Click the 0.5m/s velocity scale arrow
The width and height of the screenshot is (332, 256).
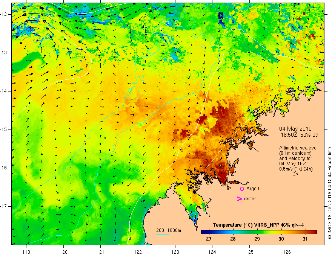tap(291, 174)
